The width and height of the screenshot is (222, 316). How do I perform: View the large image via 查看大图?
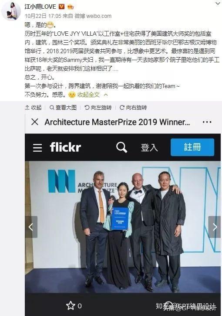tap(63, 107)
